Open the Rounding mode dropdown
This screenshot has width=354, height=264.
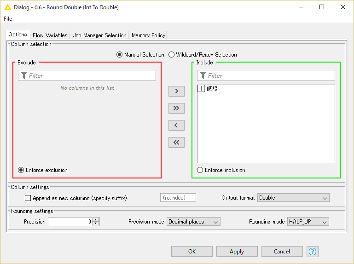click(308, 222)
